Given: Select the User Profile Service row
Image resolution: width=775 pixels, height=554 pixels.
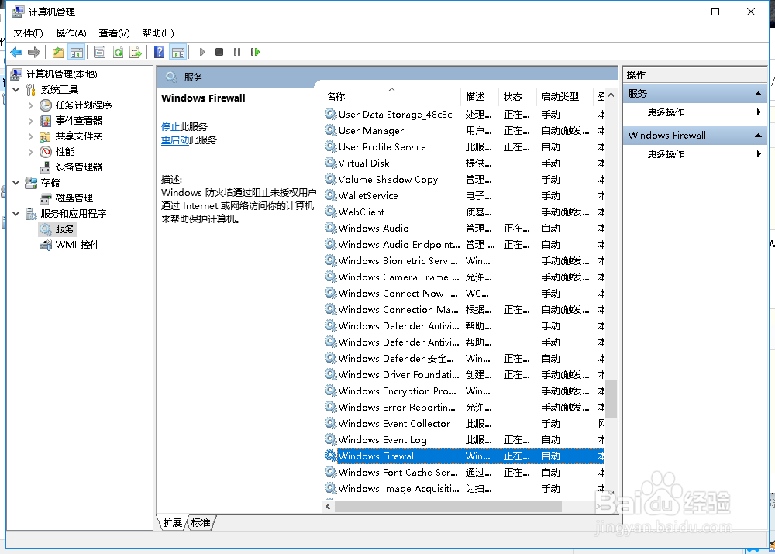Looking at the screenshot, I should pos(464,147).
